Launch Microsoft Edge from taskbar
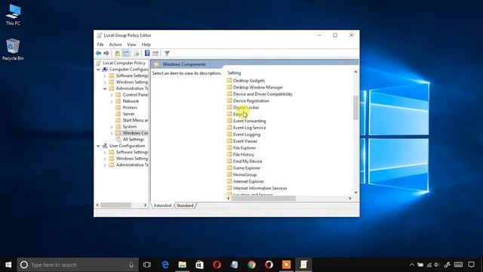 (165, 264)
